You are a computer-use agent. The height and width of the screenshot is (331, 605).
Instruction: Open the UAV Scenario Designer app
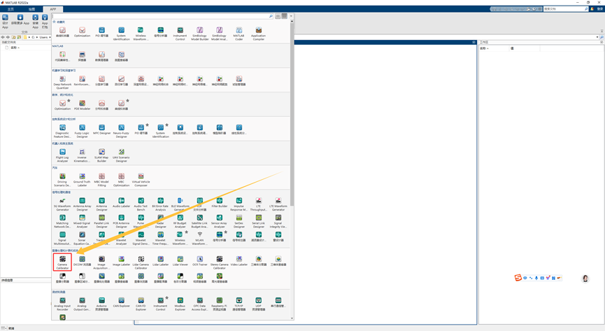coord(121,155)
